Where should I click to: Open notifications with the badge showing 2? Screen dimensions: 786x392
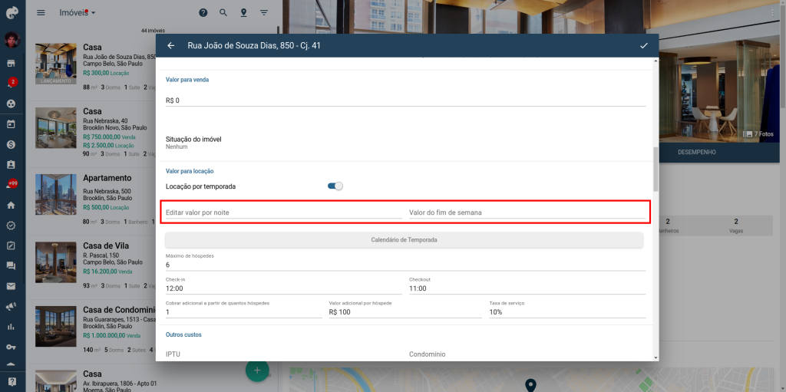[x=12, y=83]
